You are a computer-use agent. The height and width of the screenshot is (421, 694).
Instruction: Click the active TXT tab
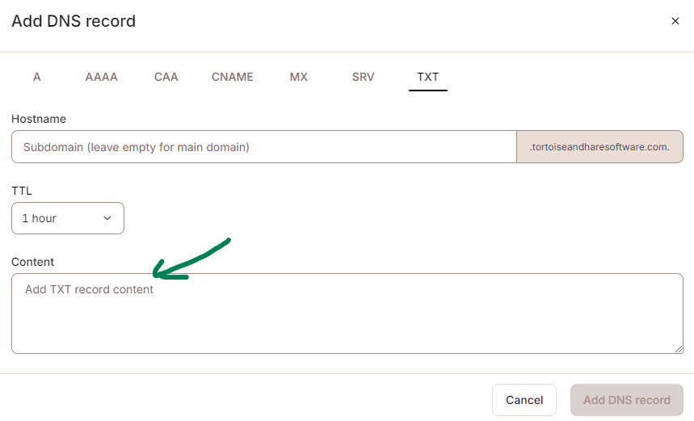(428, 77)
